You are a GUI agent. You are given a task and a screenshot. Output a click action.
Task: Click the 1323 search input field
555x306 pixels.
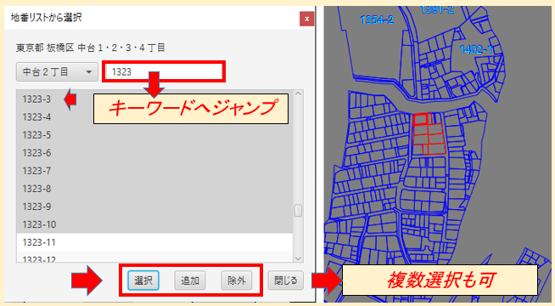coord(164,72)
